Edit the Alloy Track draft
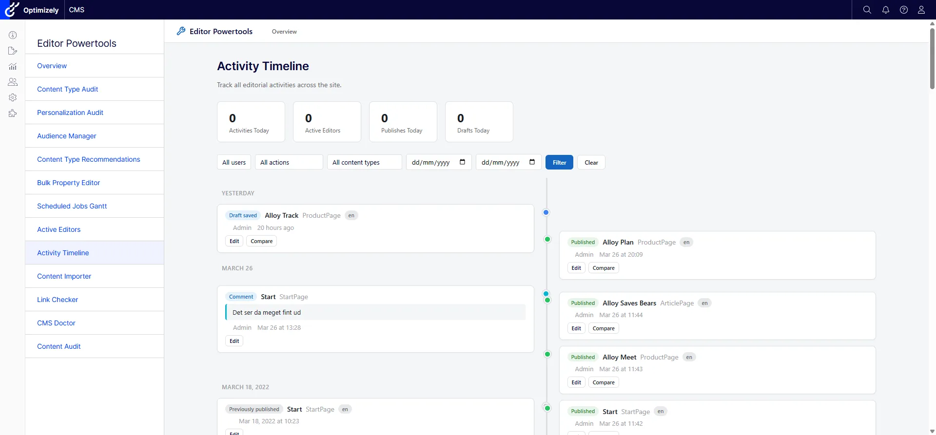Image resolution: width=936 pixels, height=435 pixels. (234, 241)
